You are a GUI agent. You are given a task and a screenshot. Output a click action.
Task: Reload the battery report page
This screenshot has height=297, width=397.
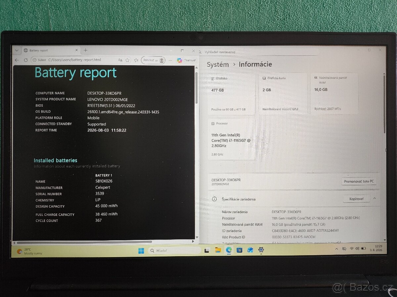pos(26,60)
